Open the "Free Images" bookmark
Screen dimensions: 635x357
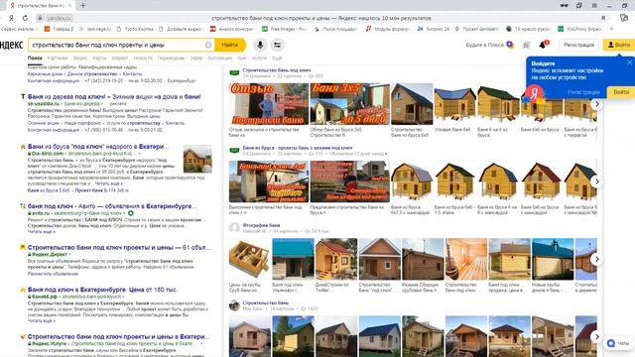[x=285, y=29]
